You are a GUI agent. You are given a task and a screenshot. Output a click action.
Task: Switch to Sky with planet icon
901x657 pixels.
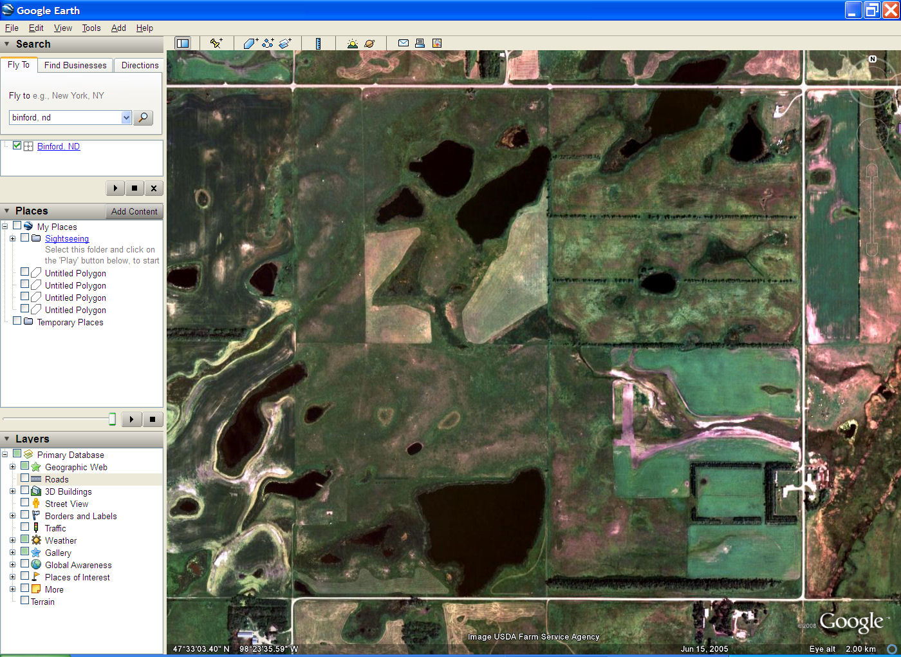pos(369,43)
